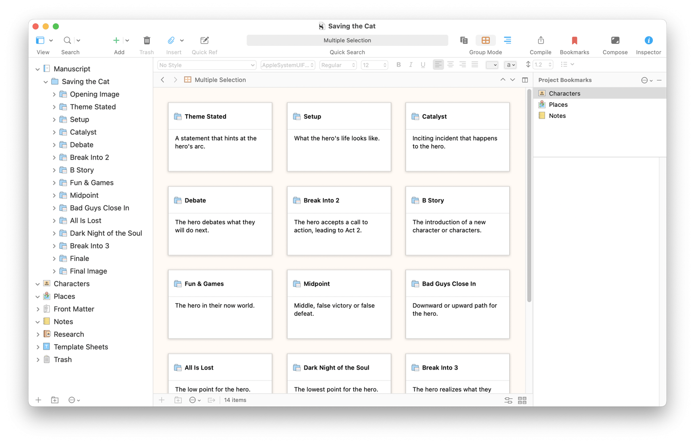Click the Quick Search field
This screenshot has height=444, width=695.
click(x=347, y=41)
